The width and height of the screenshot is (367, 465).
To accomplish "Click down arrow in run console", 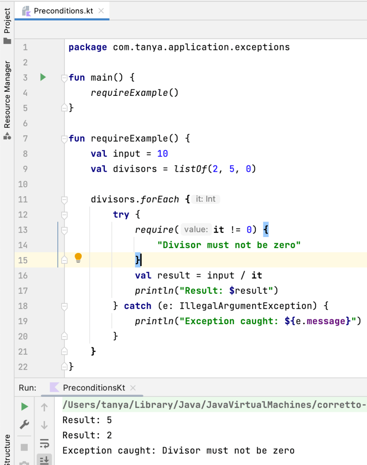I will tap(45, 425).
